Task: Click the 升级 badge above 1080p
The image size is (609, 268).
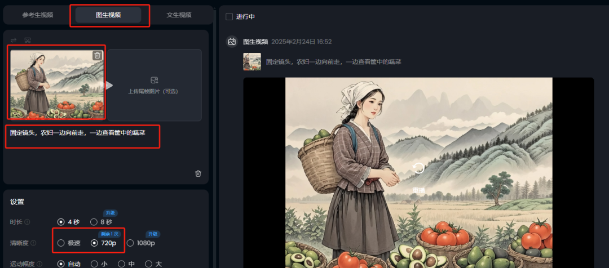Action: 153,234
